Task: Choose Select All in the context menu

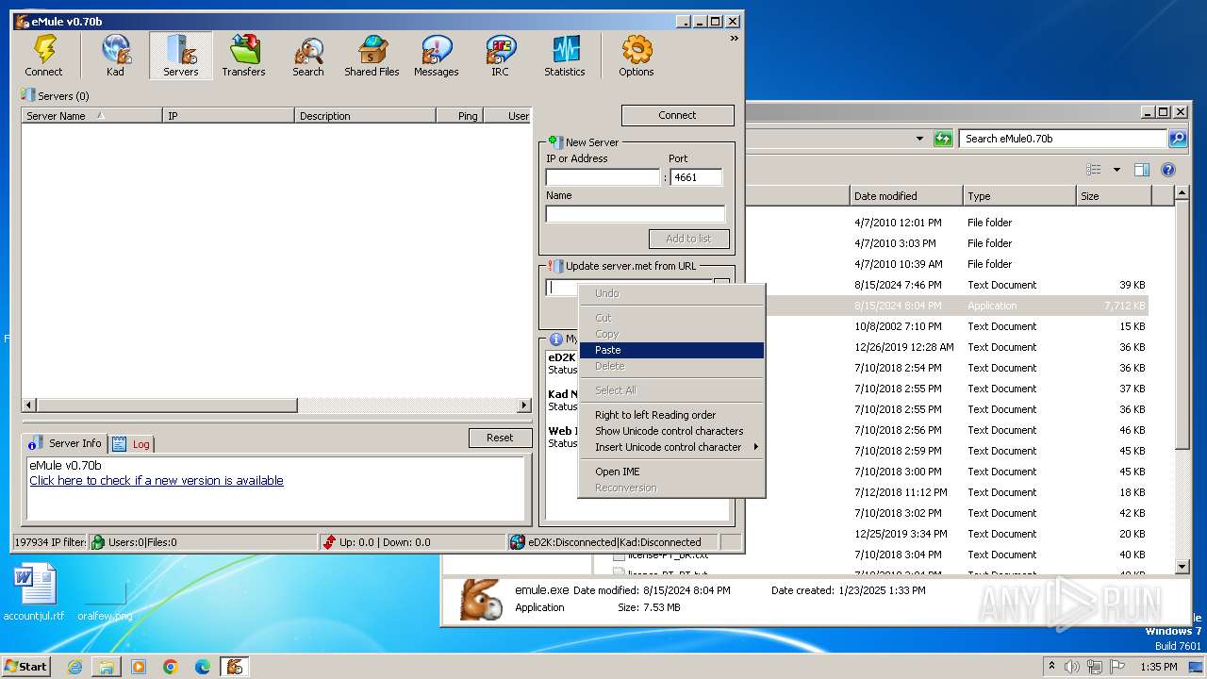Action: point(670,390)
